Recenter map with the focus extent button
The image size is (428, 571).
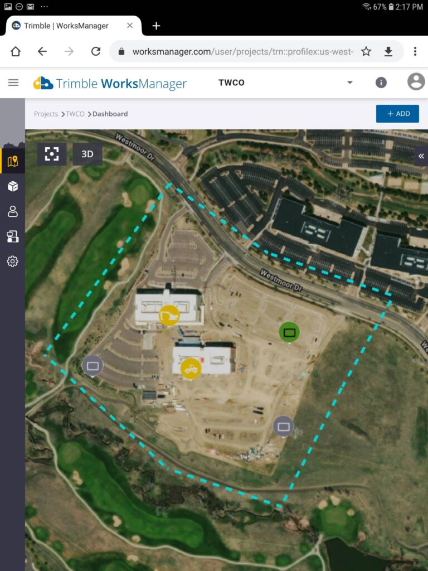(x=52, y=154)
